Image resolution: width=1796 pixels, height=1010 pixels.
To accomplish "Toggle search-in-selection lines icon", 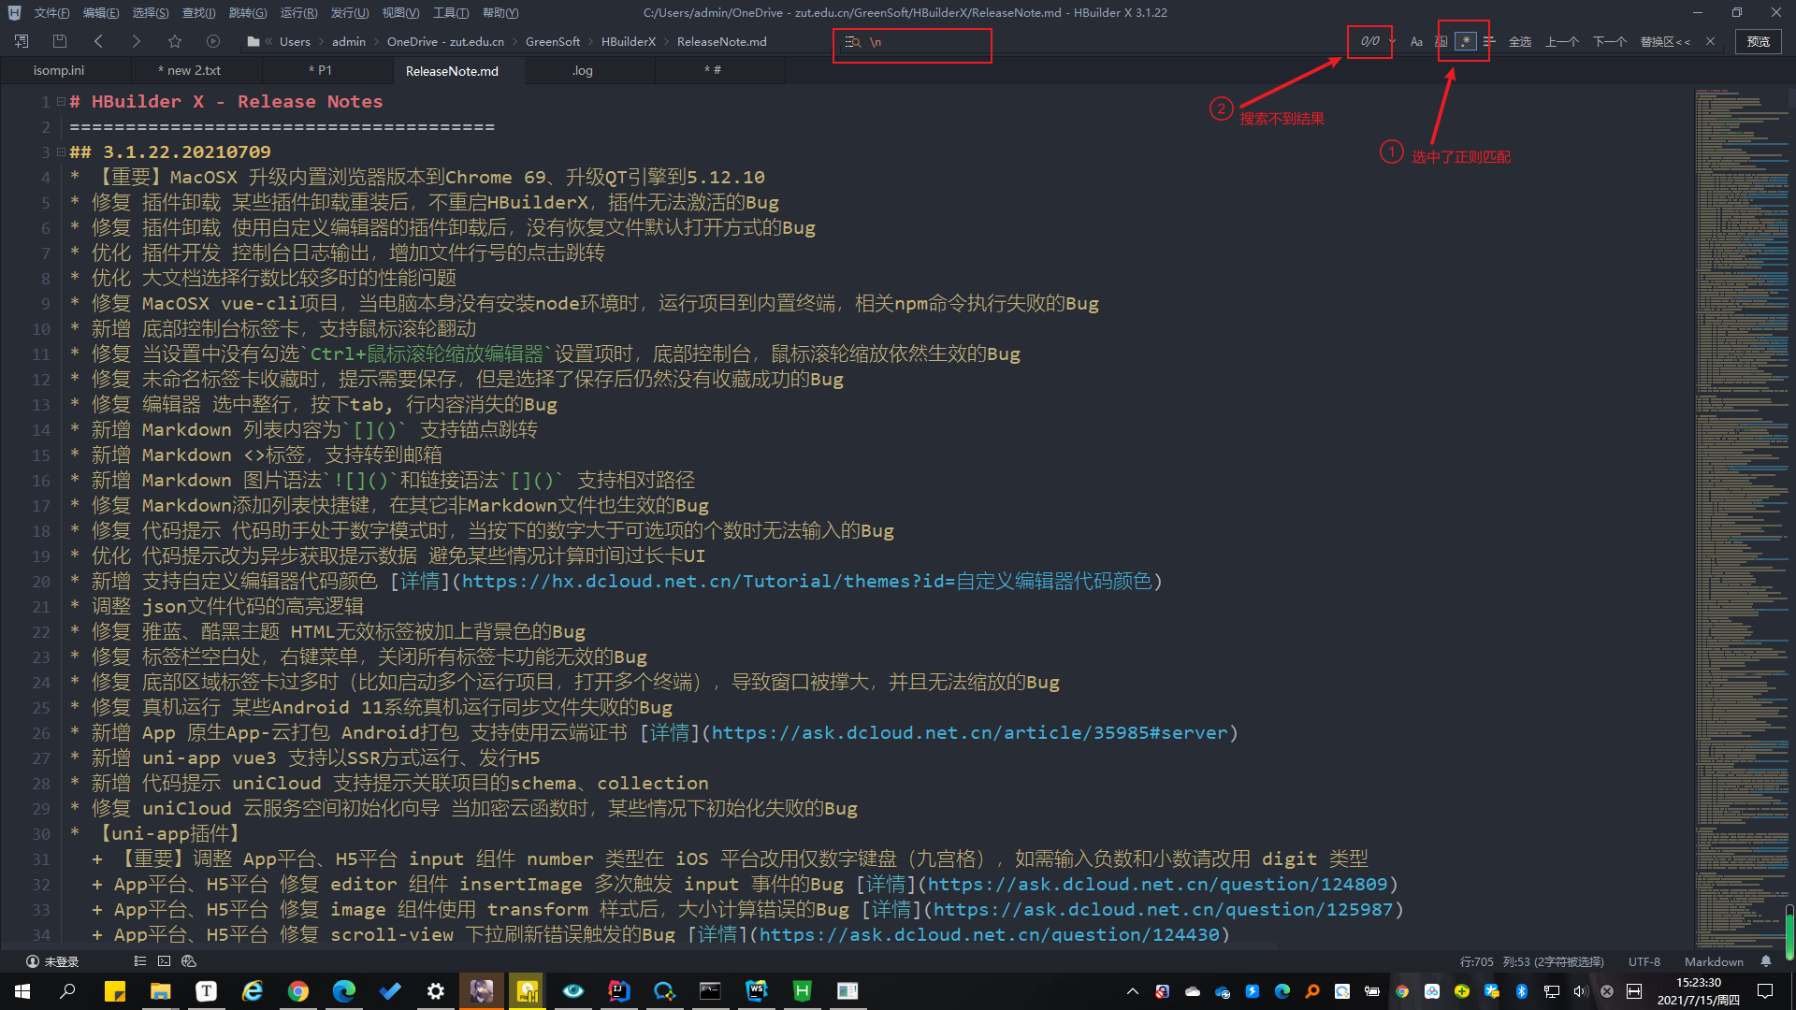I will (x=1489, y=42).
